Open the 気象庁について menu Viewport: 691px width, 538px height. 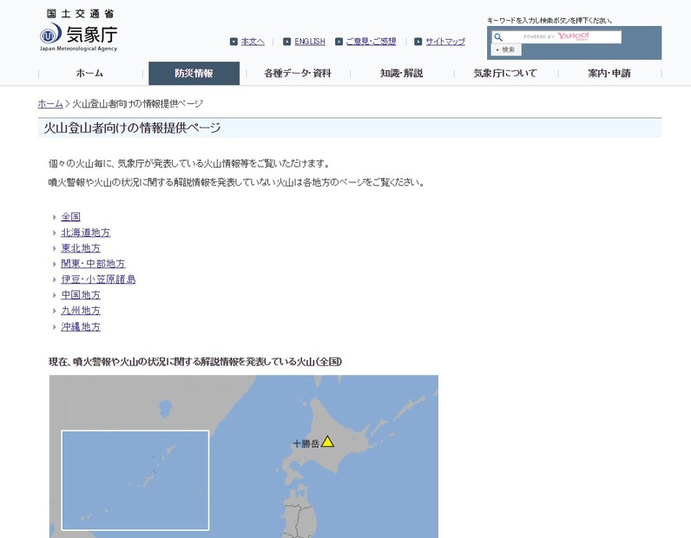[x=504, y=74]
